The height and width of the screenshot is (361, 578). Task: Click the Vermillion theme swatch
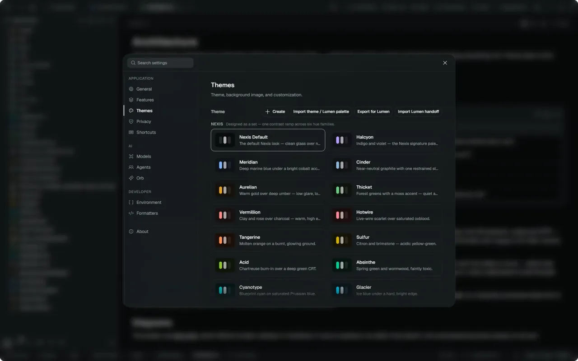click(x=225, y=215)
